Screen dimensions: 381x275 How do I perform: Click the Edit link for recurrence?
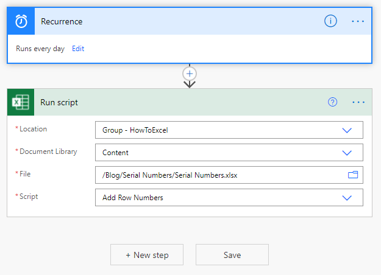coord(78,49)
